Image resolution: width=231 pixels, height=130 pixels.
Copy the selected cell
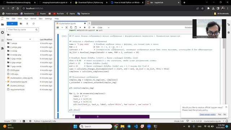pos(71,27)
